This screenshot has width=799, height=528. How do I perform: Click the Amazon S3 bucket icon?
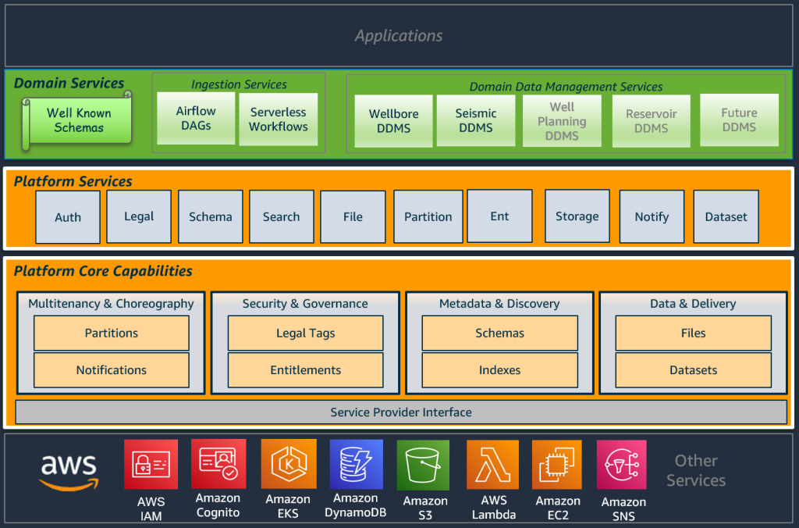(424, 464)
